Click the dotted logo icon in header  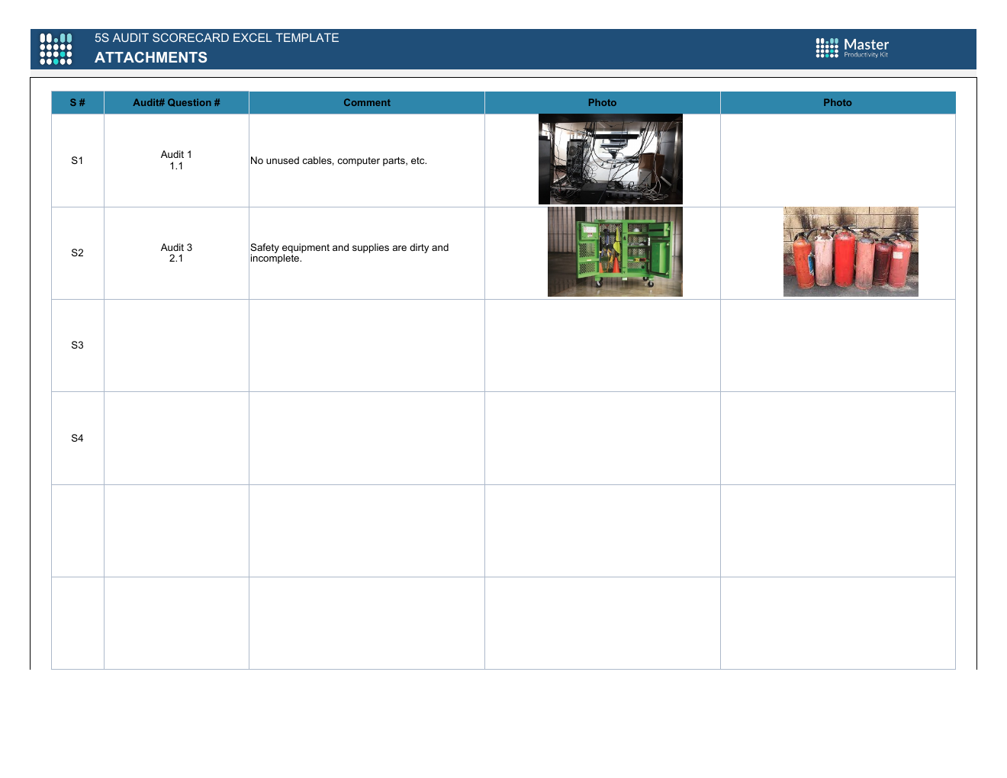point(56,49)
